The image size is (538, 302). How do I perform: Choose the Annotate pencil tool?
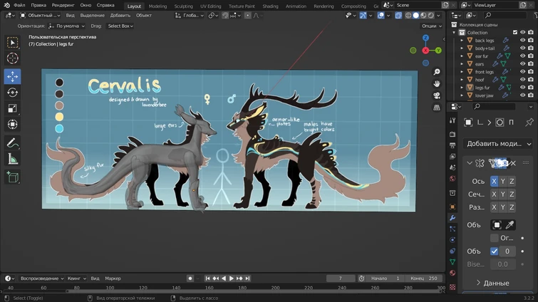(x=13, y=143)
